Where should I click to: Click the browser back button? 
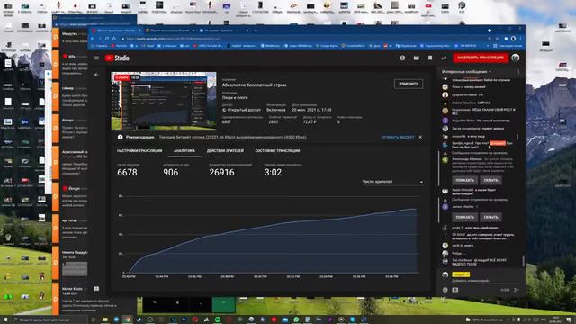click(x=93, y=39)
